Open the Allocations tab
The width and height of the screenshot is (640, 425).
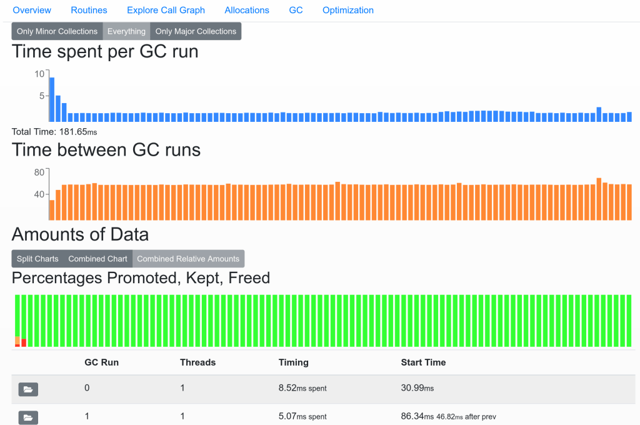tap(247, 10)
